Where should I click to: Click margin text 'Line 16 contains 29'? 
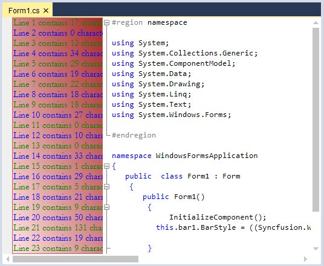(48, 176)
